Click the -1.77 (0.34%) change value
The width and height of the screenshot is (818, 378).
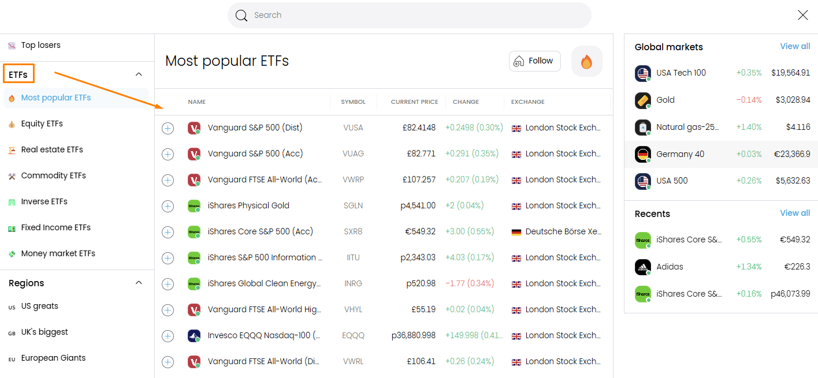click(470, 284)
